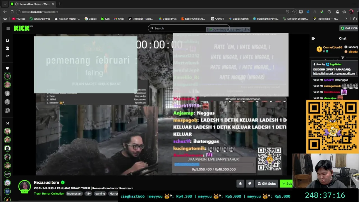
Task: Click the Rezaauditore channel name
Action: tap(47, 182)
